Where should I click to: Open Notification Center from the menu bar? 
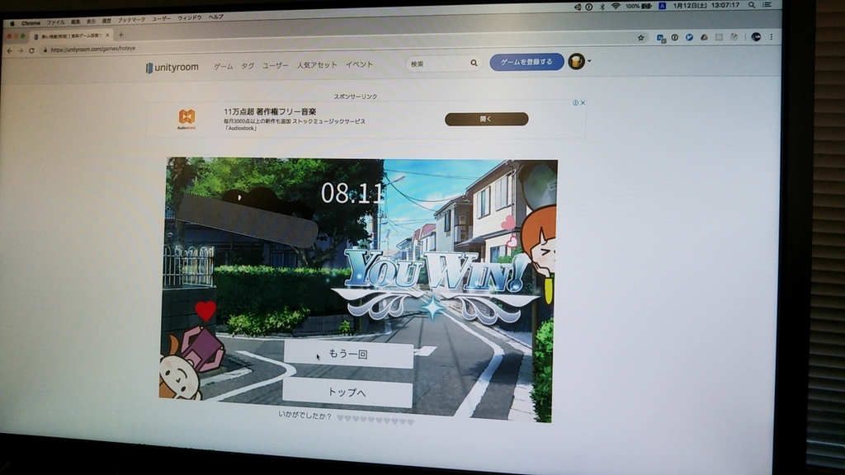[x=767, y=5]
